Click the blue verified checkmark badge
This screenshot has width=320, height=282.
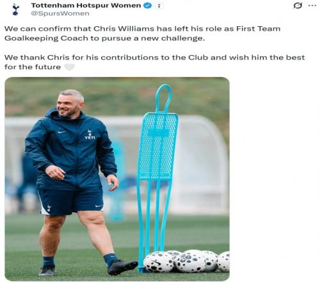147,6
